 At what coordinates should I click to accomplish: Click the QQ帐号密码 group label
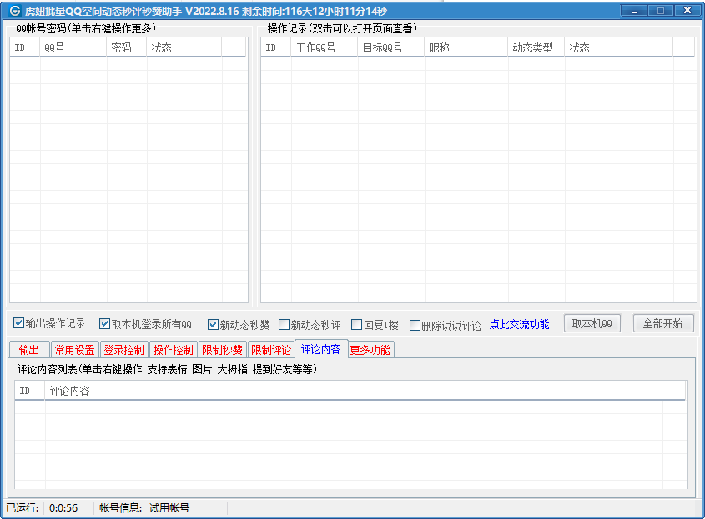pos(86,28)
